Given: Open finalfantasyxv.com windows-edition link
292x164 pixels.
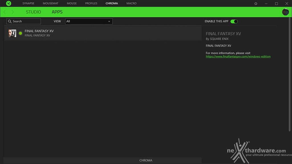Looking at the screenshot, I should click(x=238, y=56).
